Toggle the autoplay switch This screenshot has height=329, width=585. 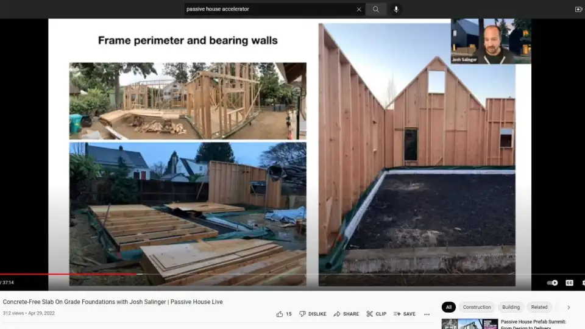552,283
